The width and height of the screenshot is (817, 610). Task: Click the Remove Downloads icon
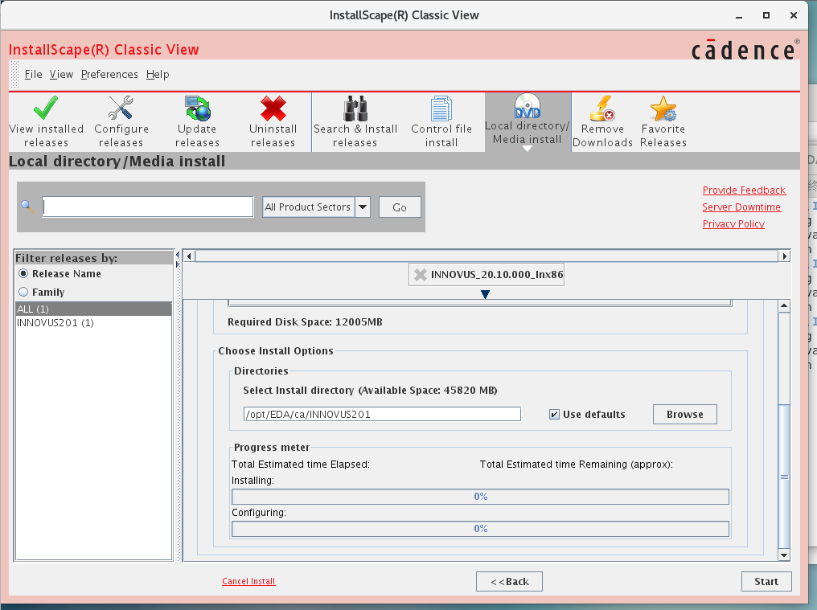[x=602, y=109]
